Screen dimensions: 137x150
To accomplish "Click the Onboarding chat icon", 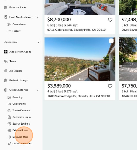I will [9, 104].
